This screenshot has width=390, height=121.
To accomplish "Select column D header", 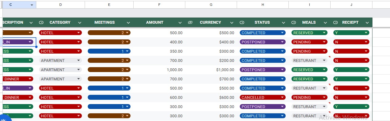I will coord(60,5).
